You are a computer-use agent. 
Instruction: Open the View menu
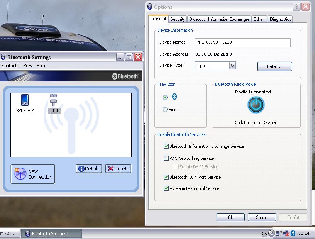click(x=28, y=66)
